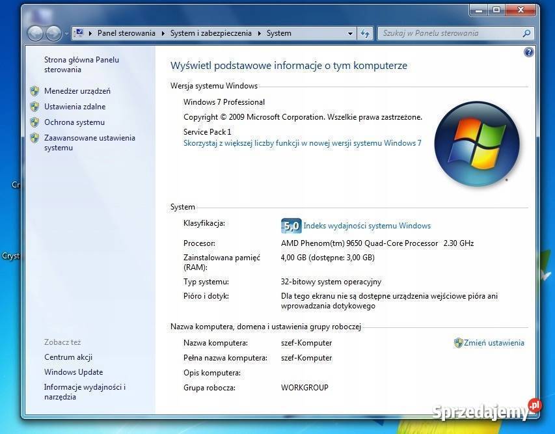Screen dimensions: 555x434
Task: Click shield icon next to Zmień ustawienia
Action: [458, 343]
